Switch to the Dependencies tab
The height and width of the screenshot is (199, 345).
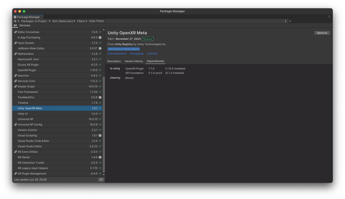(155, 61)
